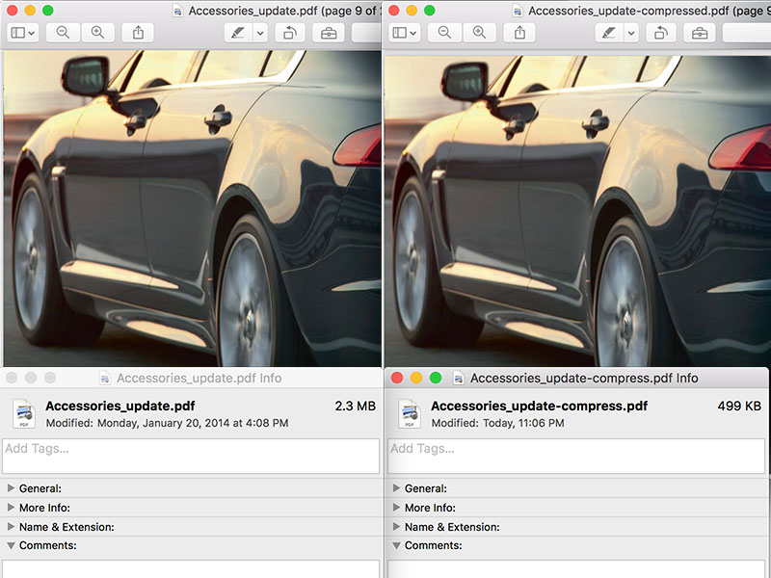Click the Modified Monday, January 20, 2014 date
Viewport: 771px width, 578px height.
pyautogui.click(x=167, y=423)
